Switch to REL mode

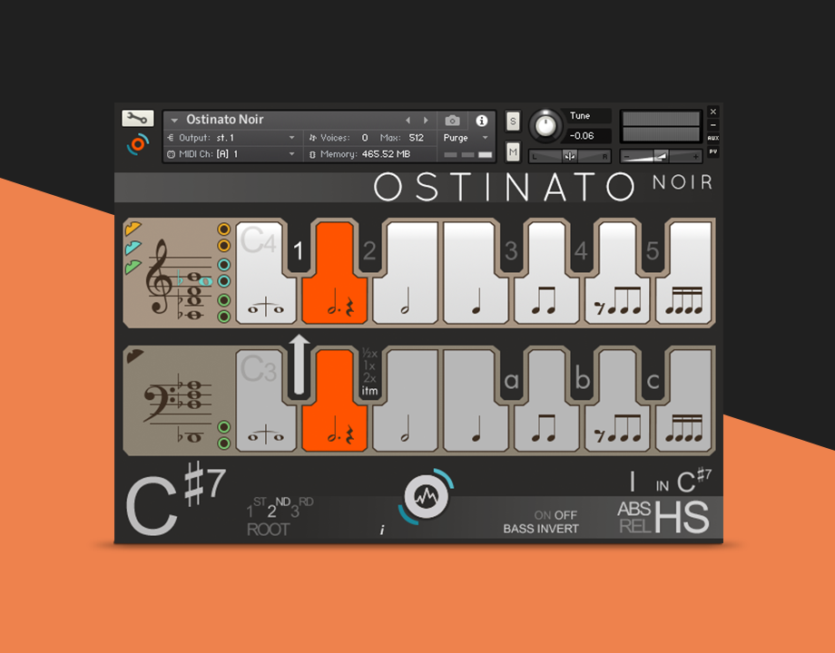coord(634,525)
